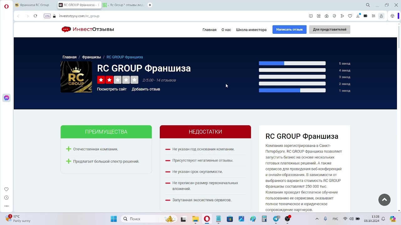Open sidebar three-dots setup menu
The width and height of the screenshot is (401, 225).
click(6, 206)
